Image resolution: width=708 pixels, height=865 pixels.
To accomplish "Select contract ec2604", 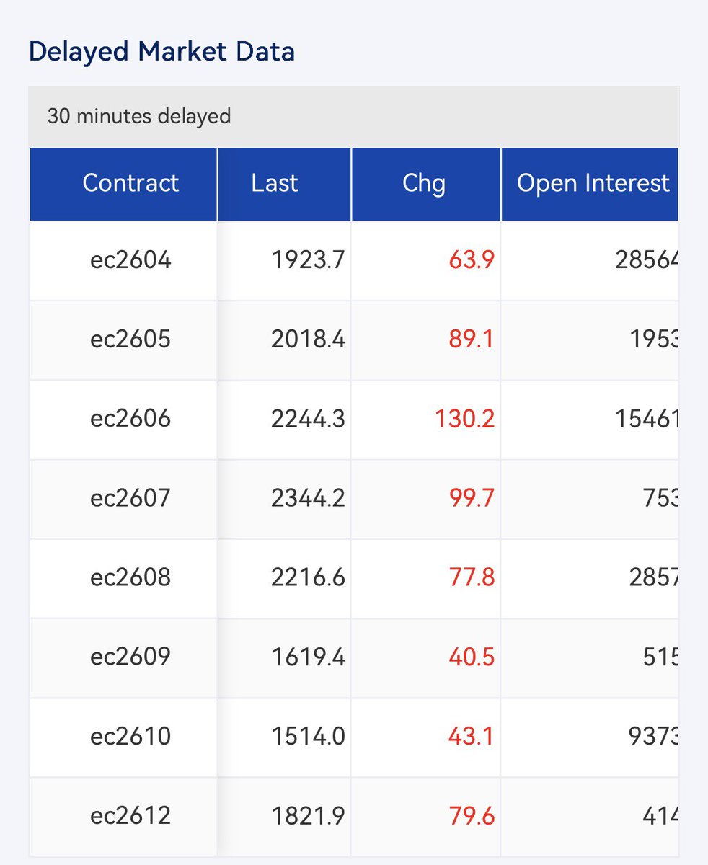I will (x=130, y=260).
